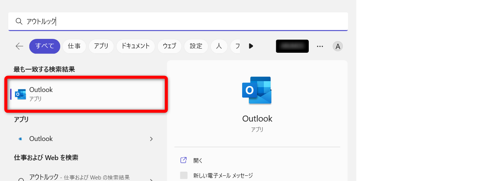This screenshot has height=181, width=503.
Task: Select the 人 filter tab
Action: (x=219, y=46)
